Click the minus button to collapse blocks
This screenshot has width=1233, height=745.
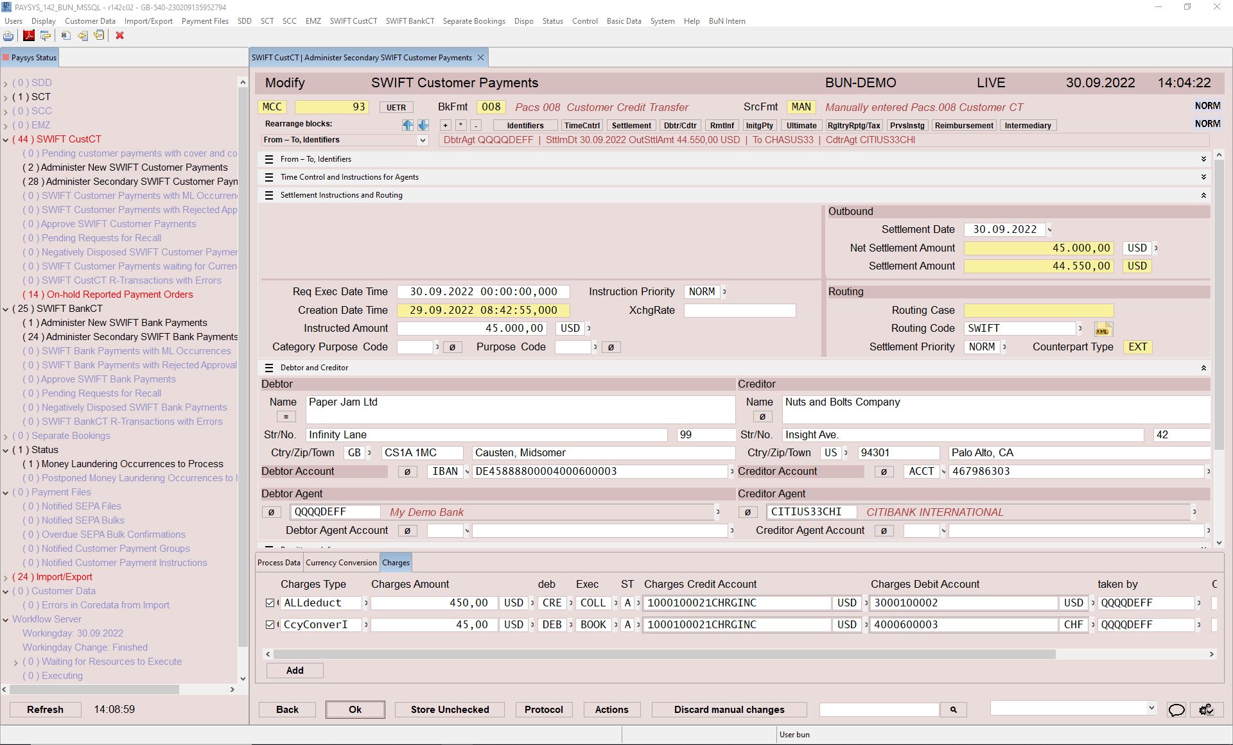point(476,126)
